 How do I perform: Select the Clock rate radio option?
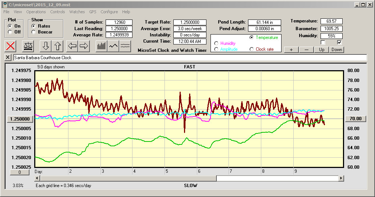[x=252, y=49]
